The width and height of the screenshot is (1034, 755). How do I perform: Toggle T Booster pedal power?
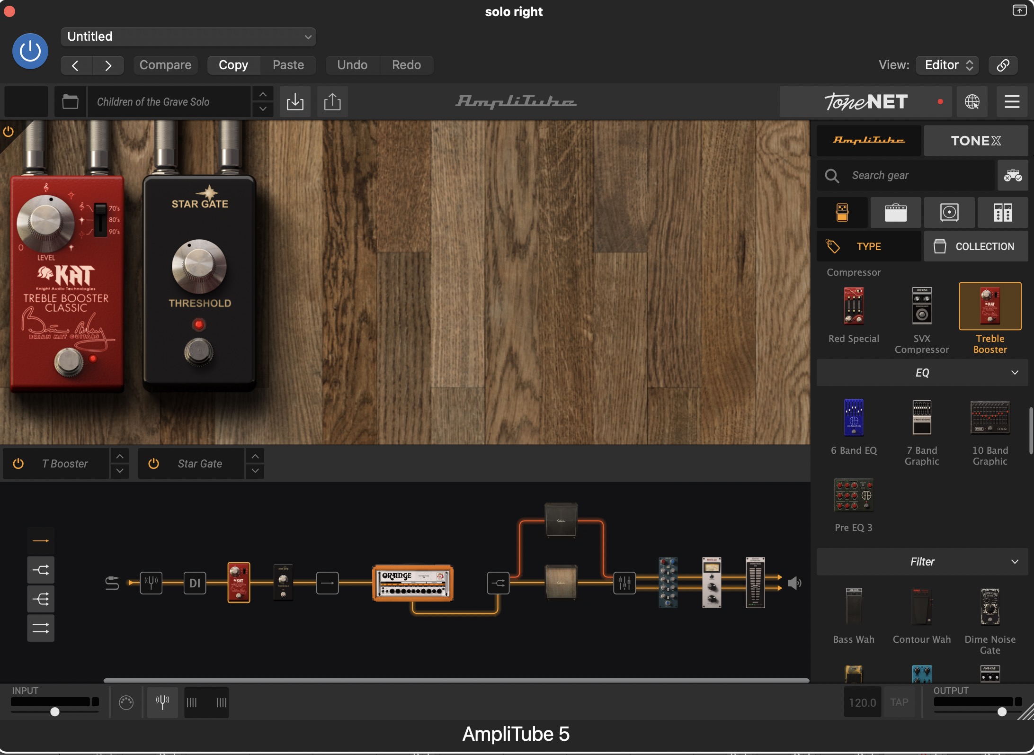[x=18, y=464]
